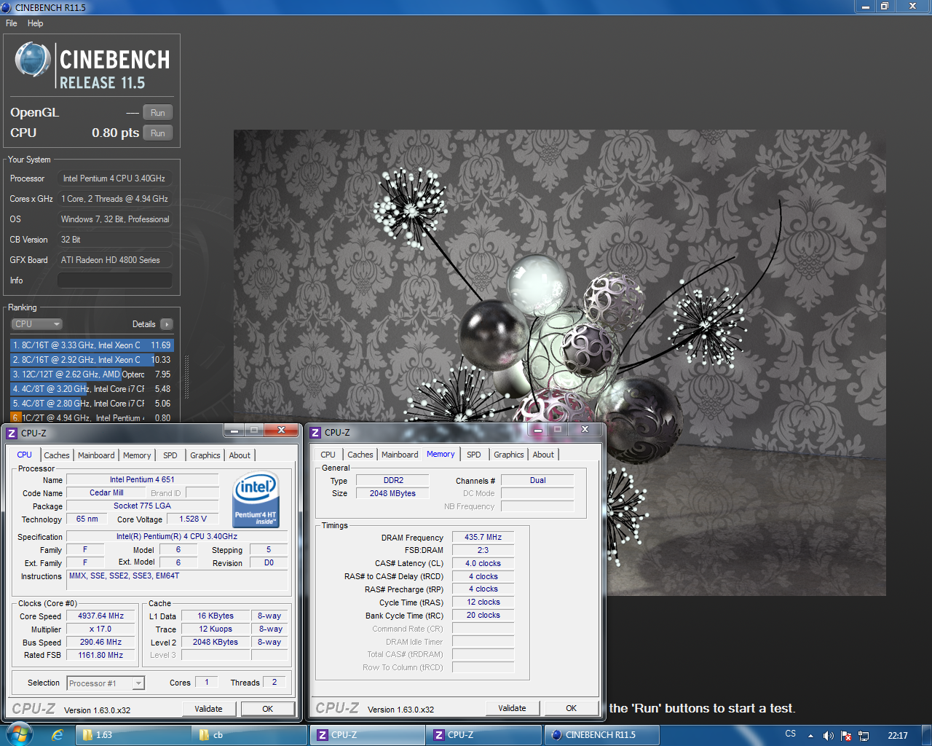The width and height of the screenshot is (932, 746).
Task: Select ranking row 4C/8T @ 3.20 GHz
Action: click(92, 389)
